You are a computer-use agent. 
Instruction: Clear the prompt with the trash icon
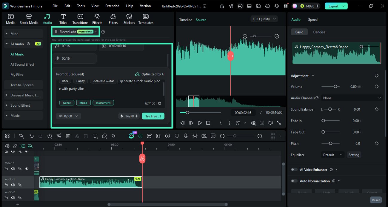point(160,103)
